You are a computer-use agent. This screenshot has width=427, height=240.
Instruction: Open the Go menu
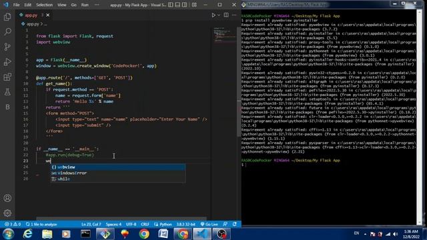(x=73, y=5)
